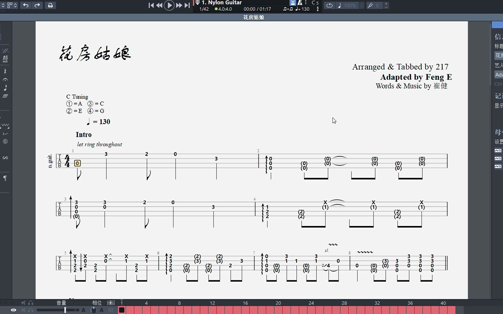Image resolution: width=503 pixels, height=314 pixels.
Task: Open the 4/4 time signature indicator
Action: pos(318,9)
